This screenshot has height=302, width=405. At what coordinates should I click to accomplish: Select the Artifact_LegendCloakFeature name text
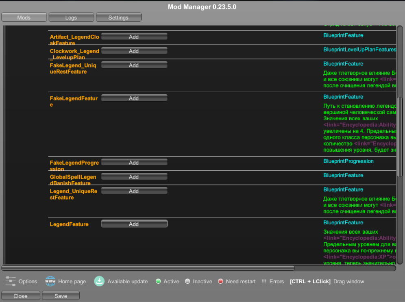pos(74,40)
